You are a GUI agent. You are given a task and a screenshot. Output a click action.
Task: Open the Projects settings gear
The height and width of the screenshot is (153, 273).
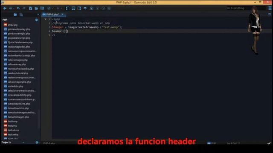[x=37, y=142]
